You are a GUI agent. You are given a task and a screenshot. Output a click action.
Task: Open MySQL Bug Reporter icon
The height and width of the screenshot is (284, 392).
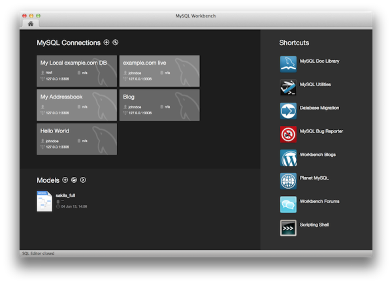[x=288, y=134]
